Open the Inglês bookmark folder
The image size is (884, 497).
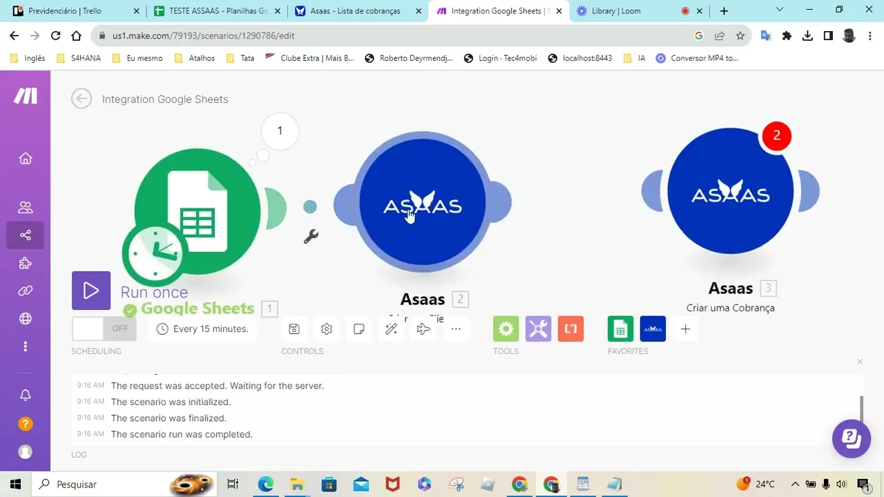point(28,58)
